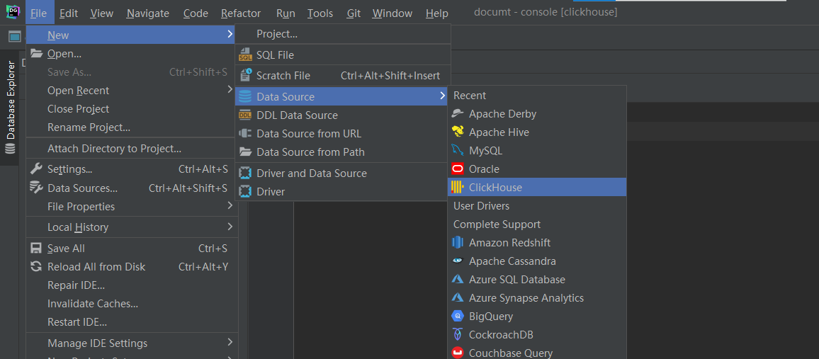
Task: Click the SQL File icon
Action: [246, 55]
